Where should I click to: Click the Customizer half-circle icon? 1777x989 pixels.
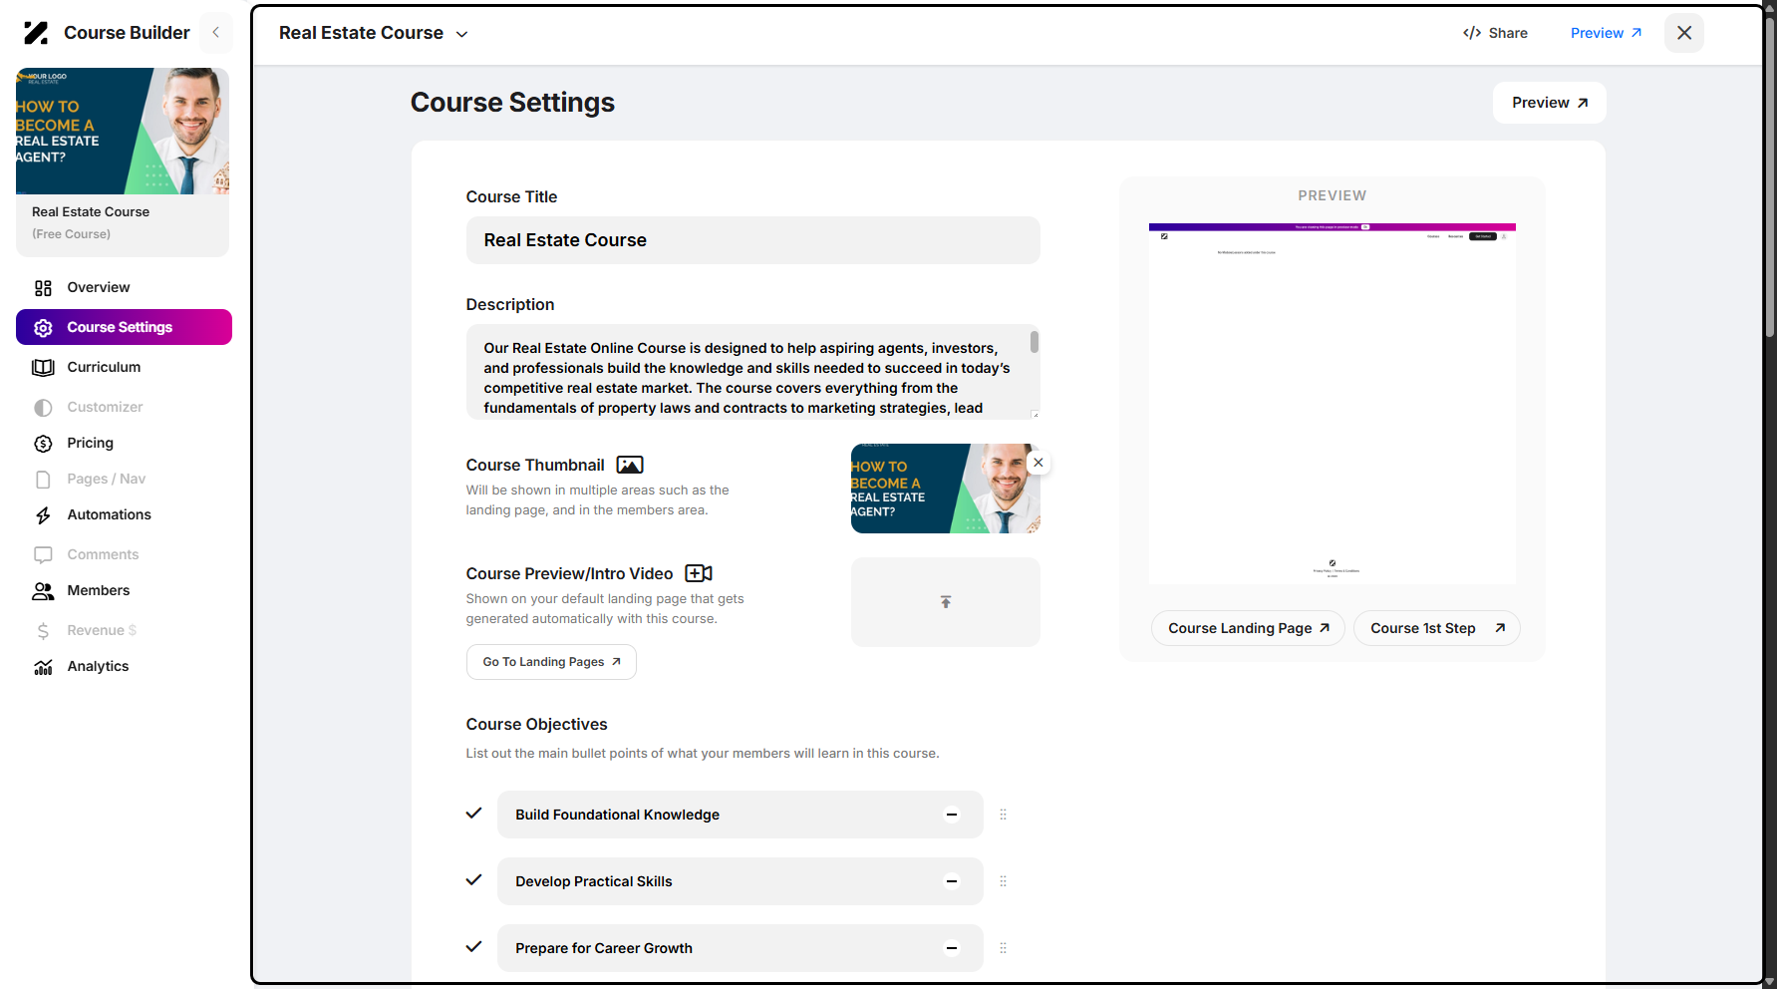point(43,408)
